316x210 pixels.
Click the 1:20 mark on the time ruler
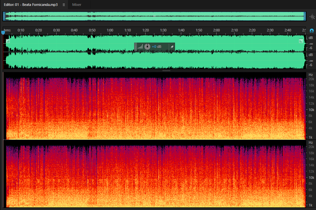[x=146, y=30]
